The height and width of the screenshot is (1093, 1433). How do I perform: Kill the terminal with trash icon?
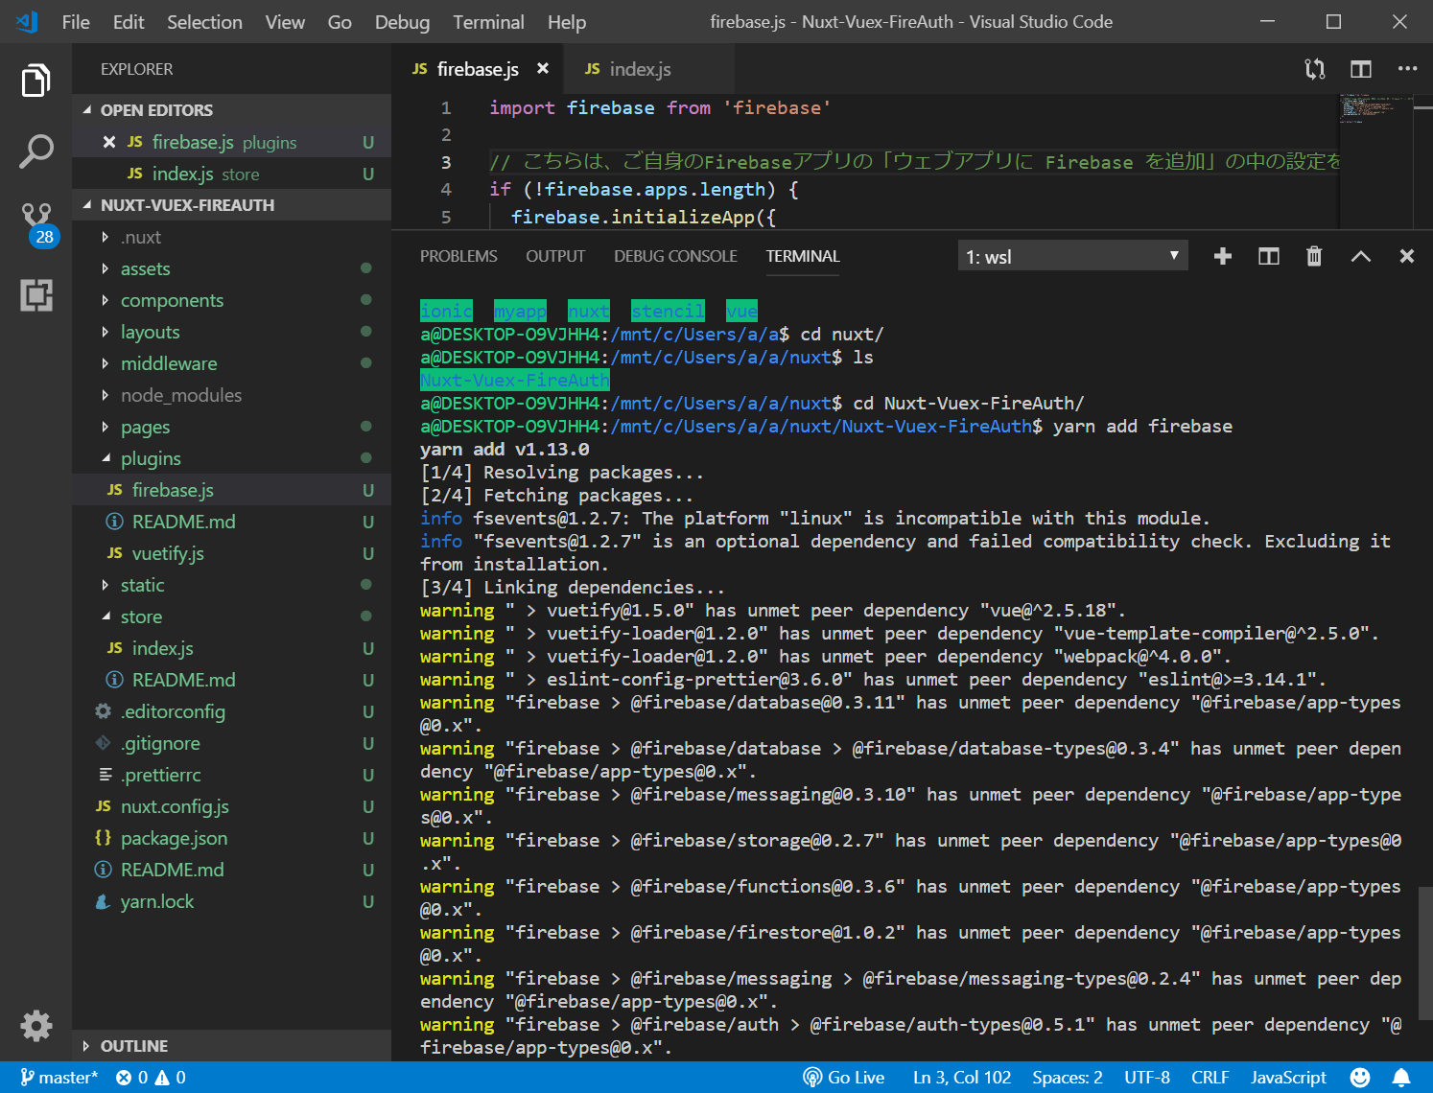coord(1314,256)
